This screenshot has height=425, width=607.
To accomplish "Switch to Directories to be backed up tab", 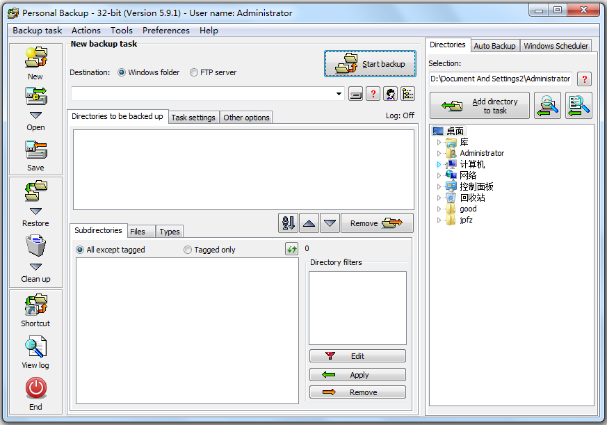I will coord(118,116).
